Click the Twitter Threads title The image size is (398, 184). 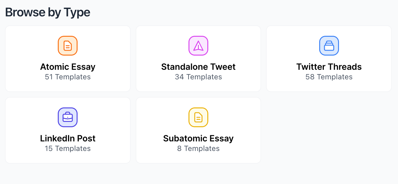329,67
